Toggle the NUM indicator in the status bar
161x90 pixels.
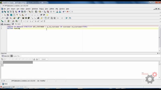22,87
